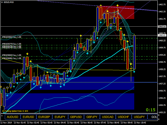Click the 13 Nov 10:45 time label
Image resolution: width=167 pixels, height=125 pixels.
[x=140, y=123]
